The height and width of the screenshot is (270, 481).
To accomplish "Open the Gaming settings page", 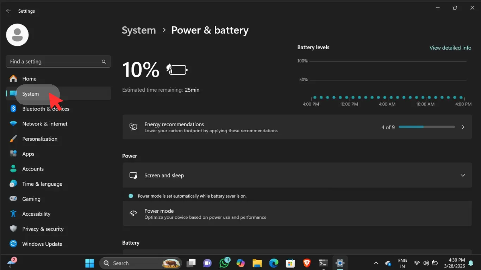I will pyautogui.click(x=31, y=199).
